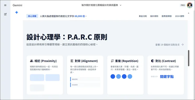The height and width of the screenshot is (100, 195).
Task: Go to the 圖表選擇器 nav tab
Action: click(167, 16)
